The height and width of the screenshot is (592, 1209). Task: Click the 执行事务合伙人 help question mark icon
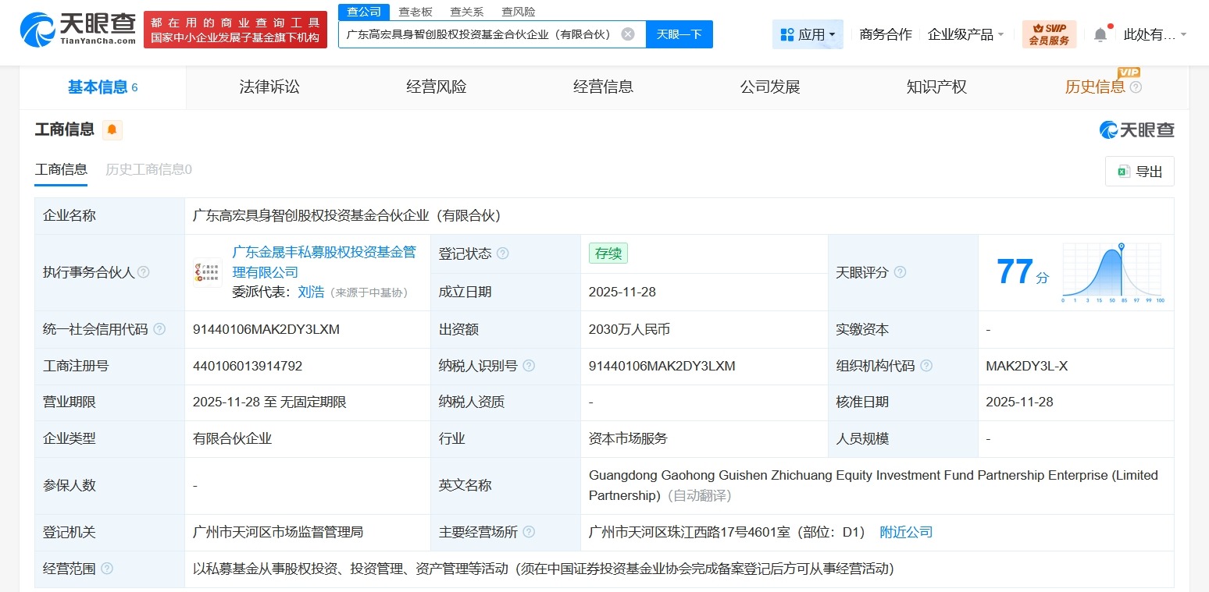click(144, 272)
